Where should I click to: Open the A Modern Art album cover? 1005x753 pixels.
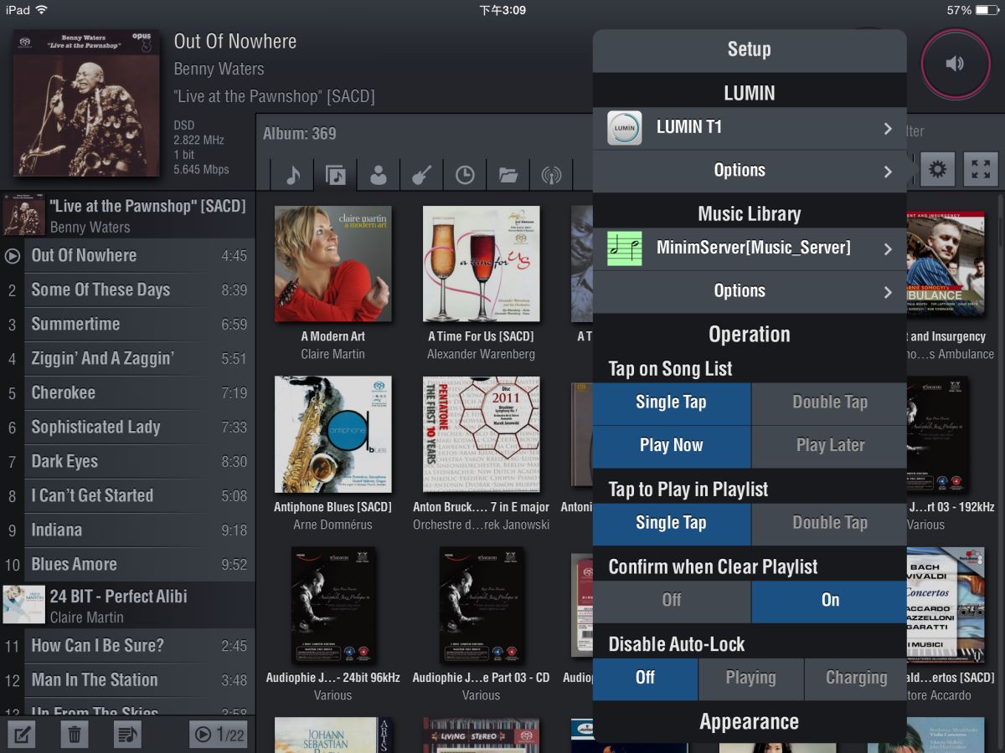[333, 264]
